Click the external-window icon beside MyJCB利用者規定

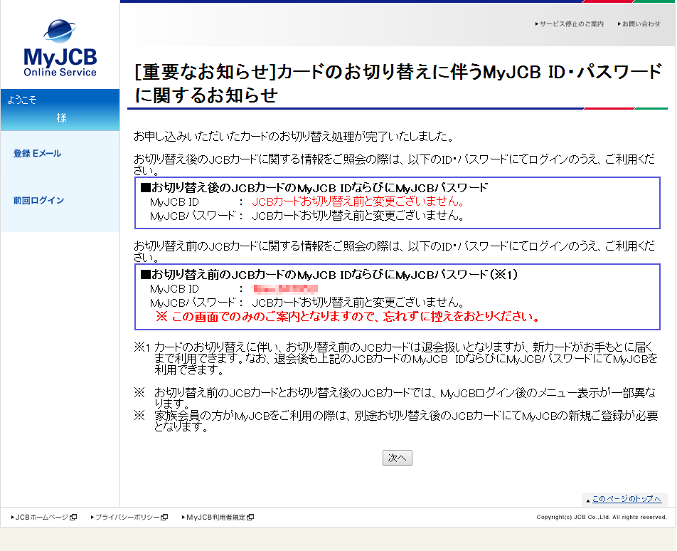250,518
